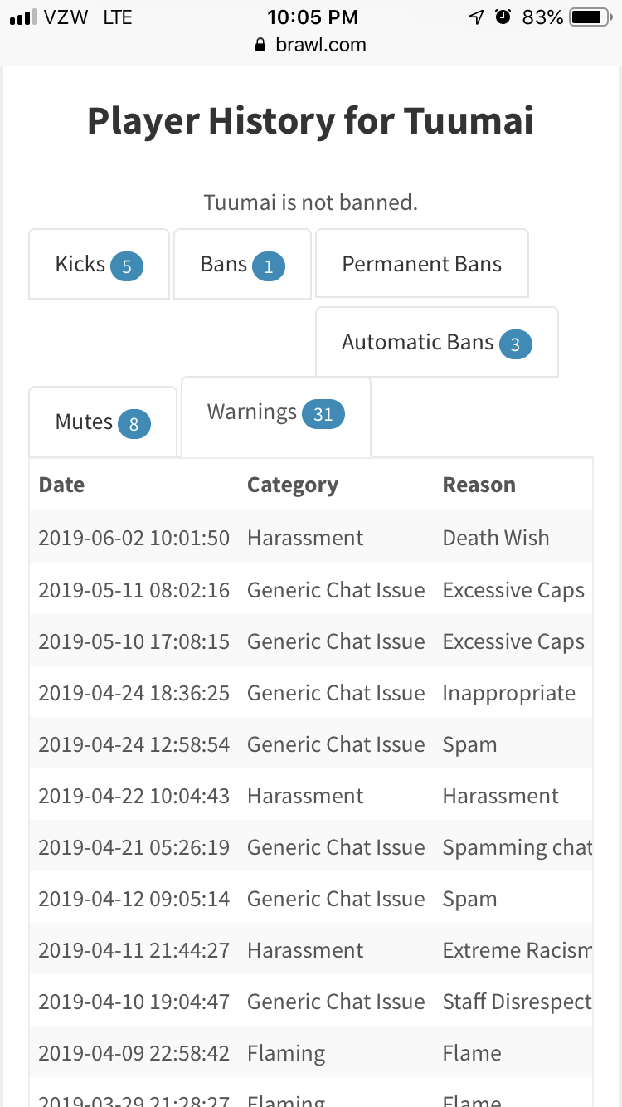Click the Category column header

[x=292, y=485]
